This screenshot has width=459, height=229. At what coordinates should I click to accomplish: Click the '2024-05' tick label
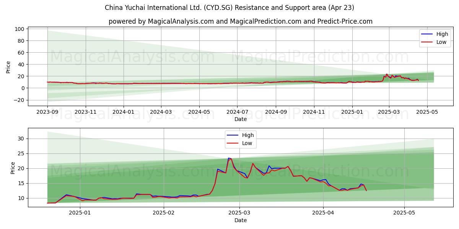pyautogui.click(x=199, y=113)
